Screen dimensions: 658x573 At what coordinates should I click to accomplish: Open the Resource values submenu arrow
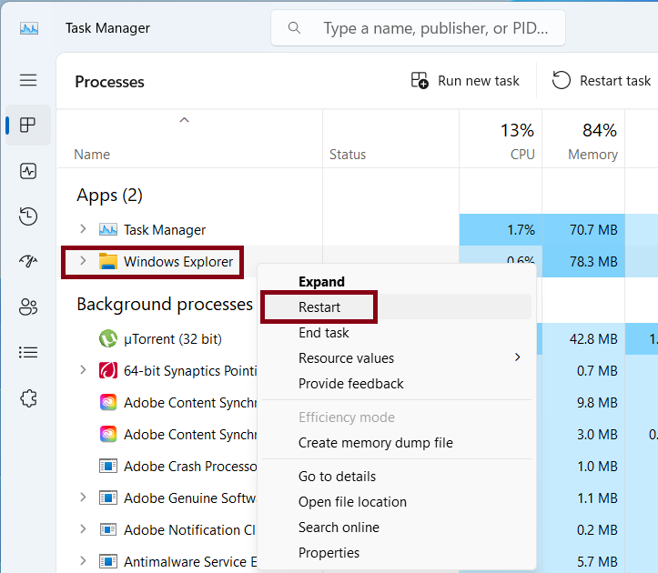coord(518,357)
